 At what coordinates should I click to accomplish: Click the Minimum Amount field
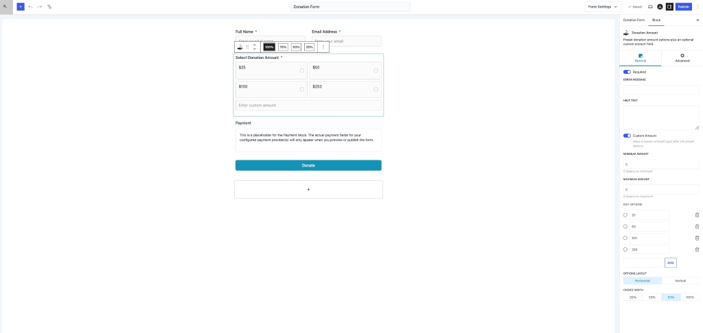661,164
